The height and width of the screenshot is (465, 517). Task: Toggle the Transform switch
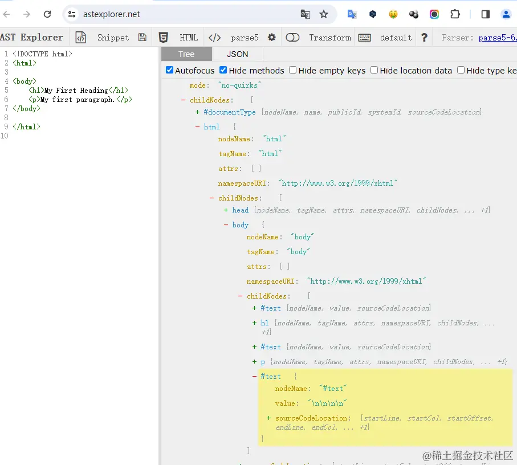[292, 38]
